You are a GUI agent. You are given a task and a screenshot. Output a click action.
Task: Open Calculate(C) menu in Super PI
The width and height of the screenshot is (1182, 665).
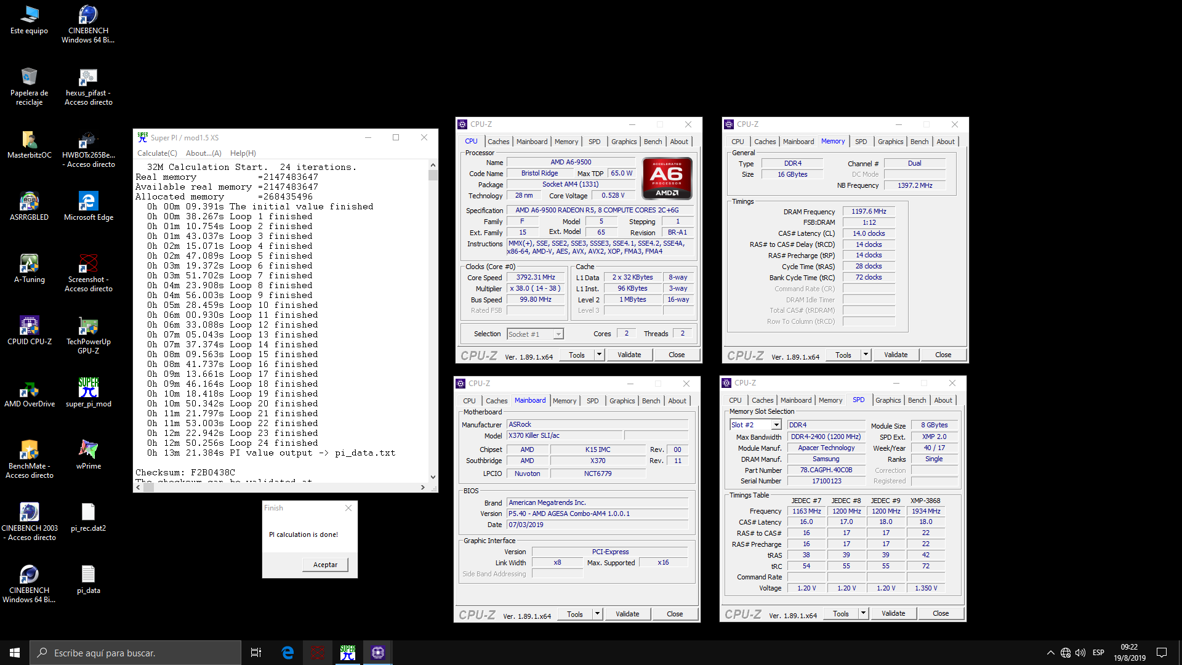157,153
